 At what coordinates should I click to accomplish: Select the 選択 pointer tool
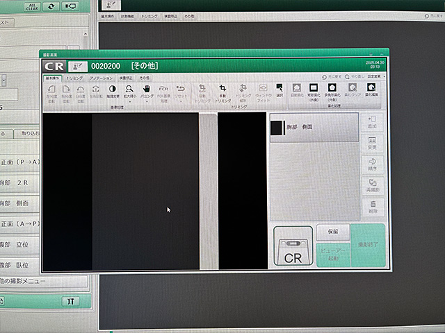280,91
